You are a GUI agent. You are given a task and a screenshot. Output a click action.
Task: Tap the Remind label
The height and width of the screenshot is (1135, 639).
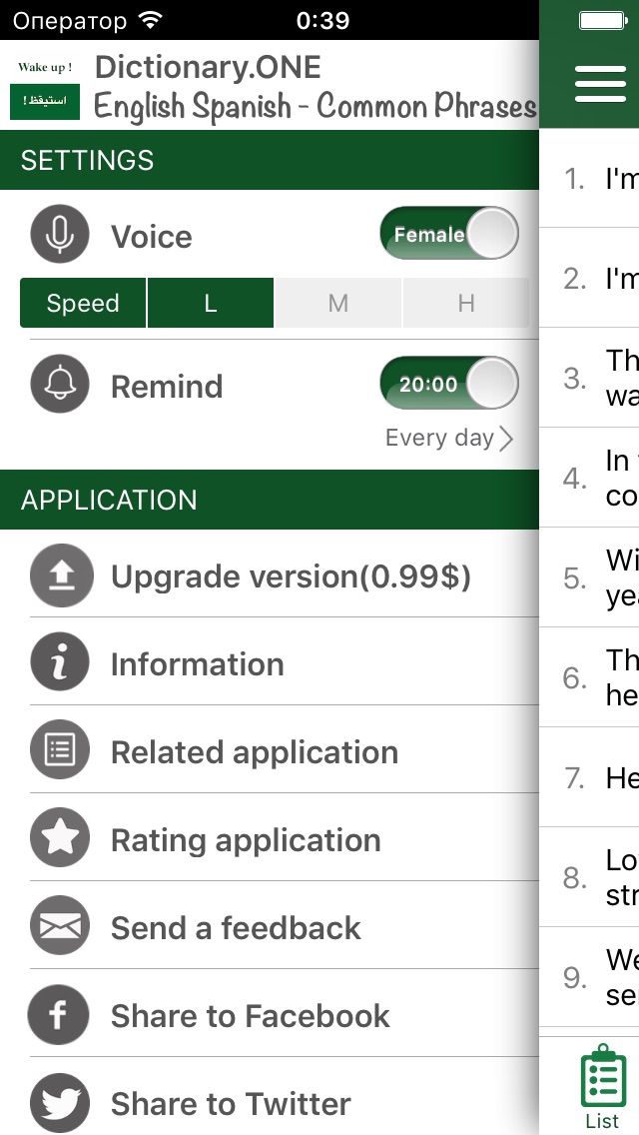click(x=167, y=387)
